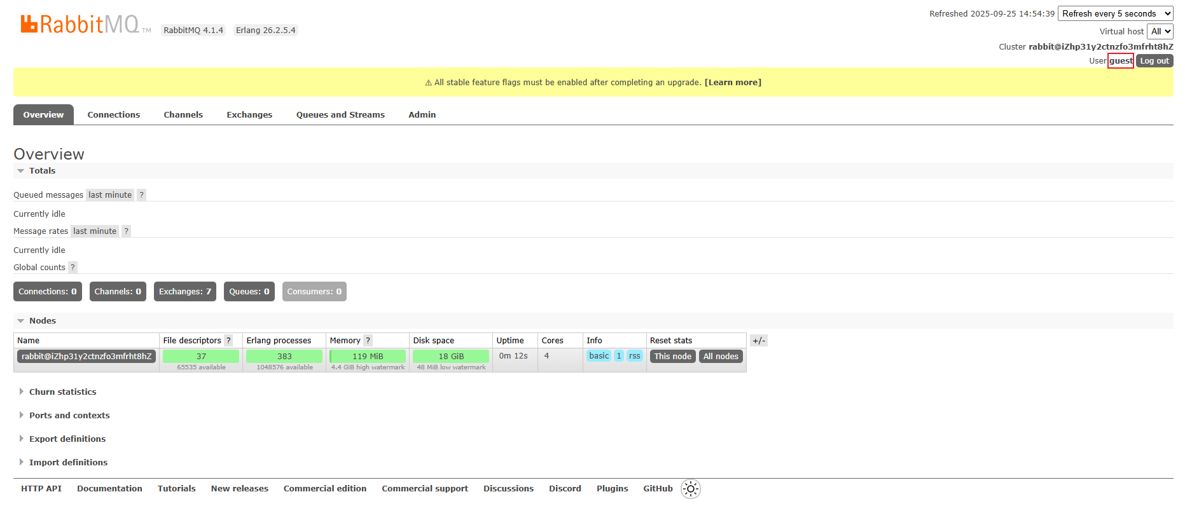Viewport: 1185px width, 506px height.
Task: Click the Connections: 0 count button
Action: click(48, 292)
